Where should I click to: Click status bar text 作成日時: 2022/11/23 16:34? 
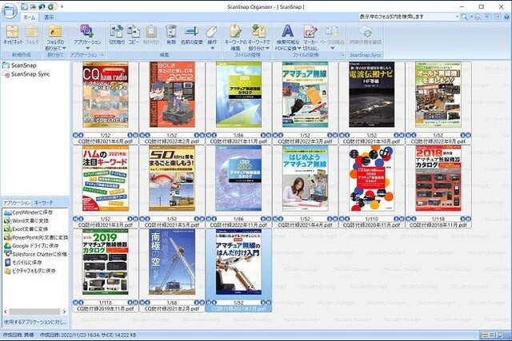click(70, 335)
